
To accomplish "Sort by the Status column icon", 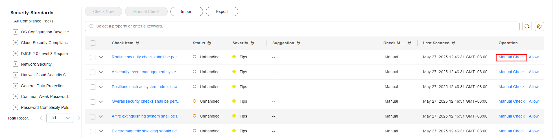I will pyautogui.click(x=209, y=43).
